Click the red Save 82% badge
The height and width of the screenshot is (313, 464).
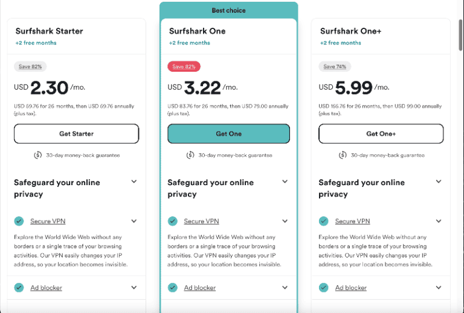tap(184, 66)
